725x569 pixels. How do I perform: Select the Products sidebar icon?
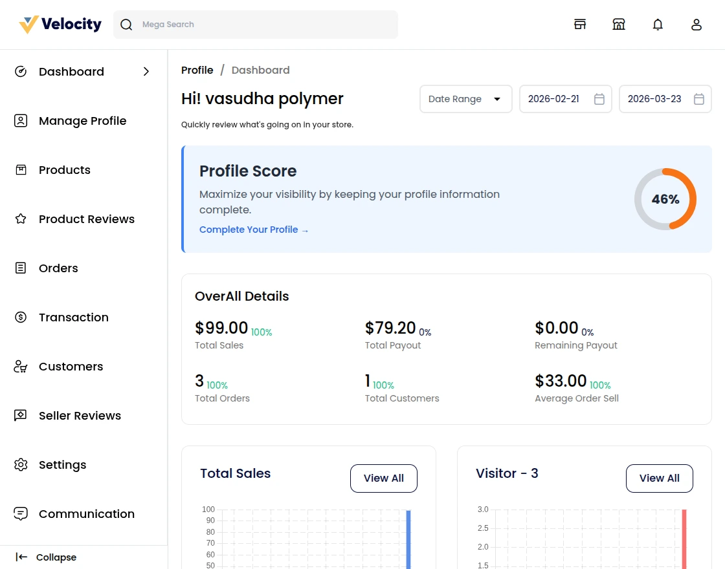pyautogui.click(x=20, y=169)
